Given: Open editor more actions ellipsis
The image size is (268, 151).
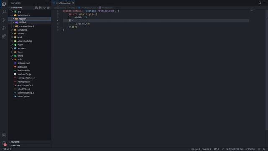Looking at the screenshot, I should [264, 3].
